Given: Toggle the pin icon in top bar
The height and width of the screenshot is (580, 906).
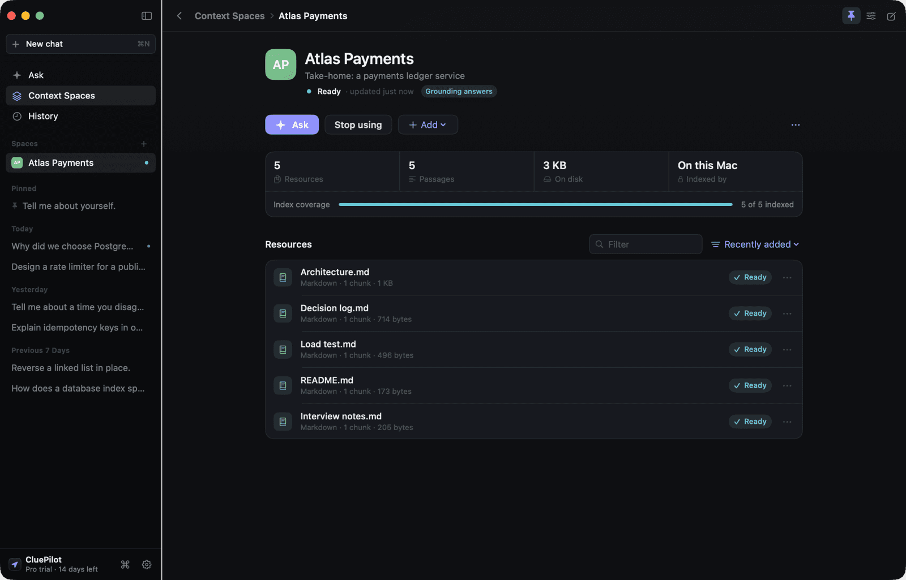Looking at the screenshot, I should 851,16.
